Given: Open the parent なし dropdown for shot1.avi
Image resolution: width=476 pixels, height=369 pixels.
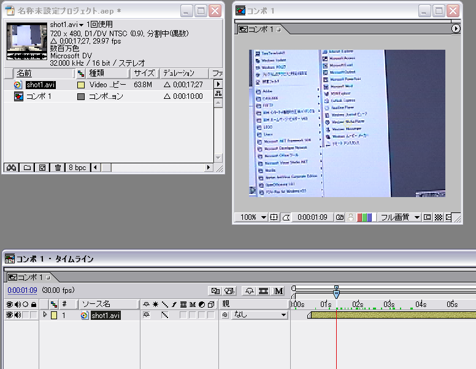Looking at the screenshot, I should pyautogui.click(x=259, y=315).
